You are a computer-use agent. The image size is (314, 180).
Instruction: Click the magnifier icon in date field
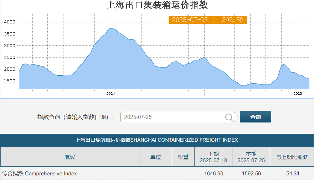[230, 118]
